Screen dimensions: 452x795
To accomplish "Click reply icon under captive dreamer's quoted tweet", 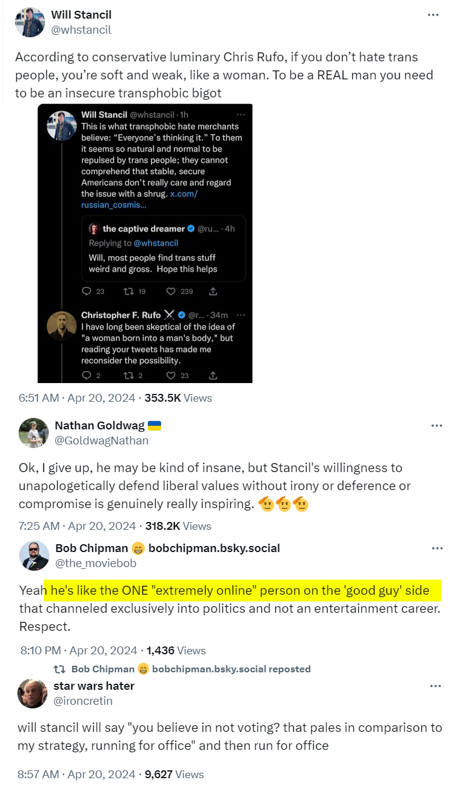I will pyautogui.click(x=86, y=291).
